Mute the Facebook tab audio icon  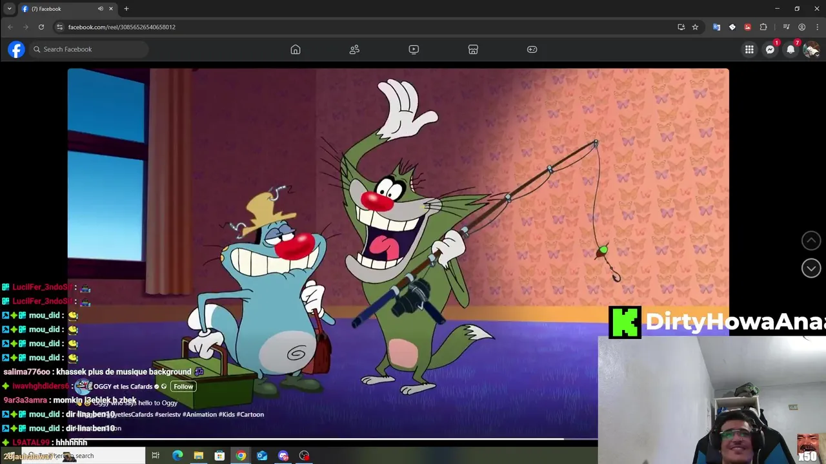coord(100,9)
